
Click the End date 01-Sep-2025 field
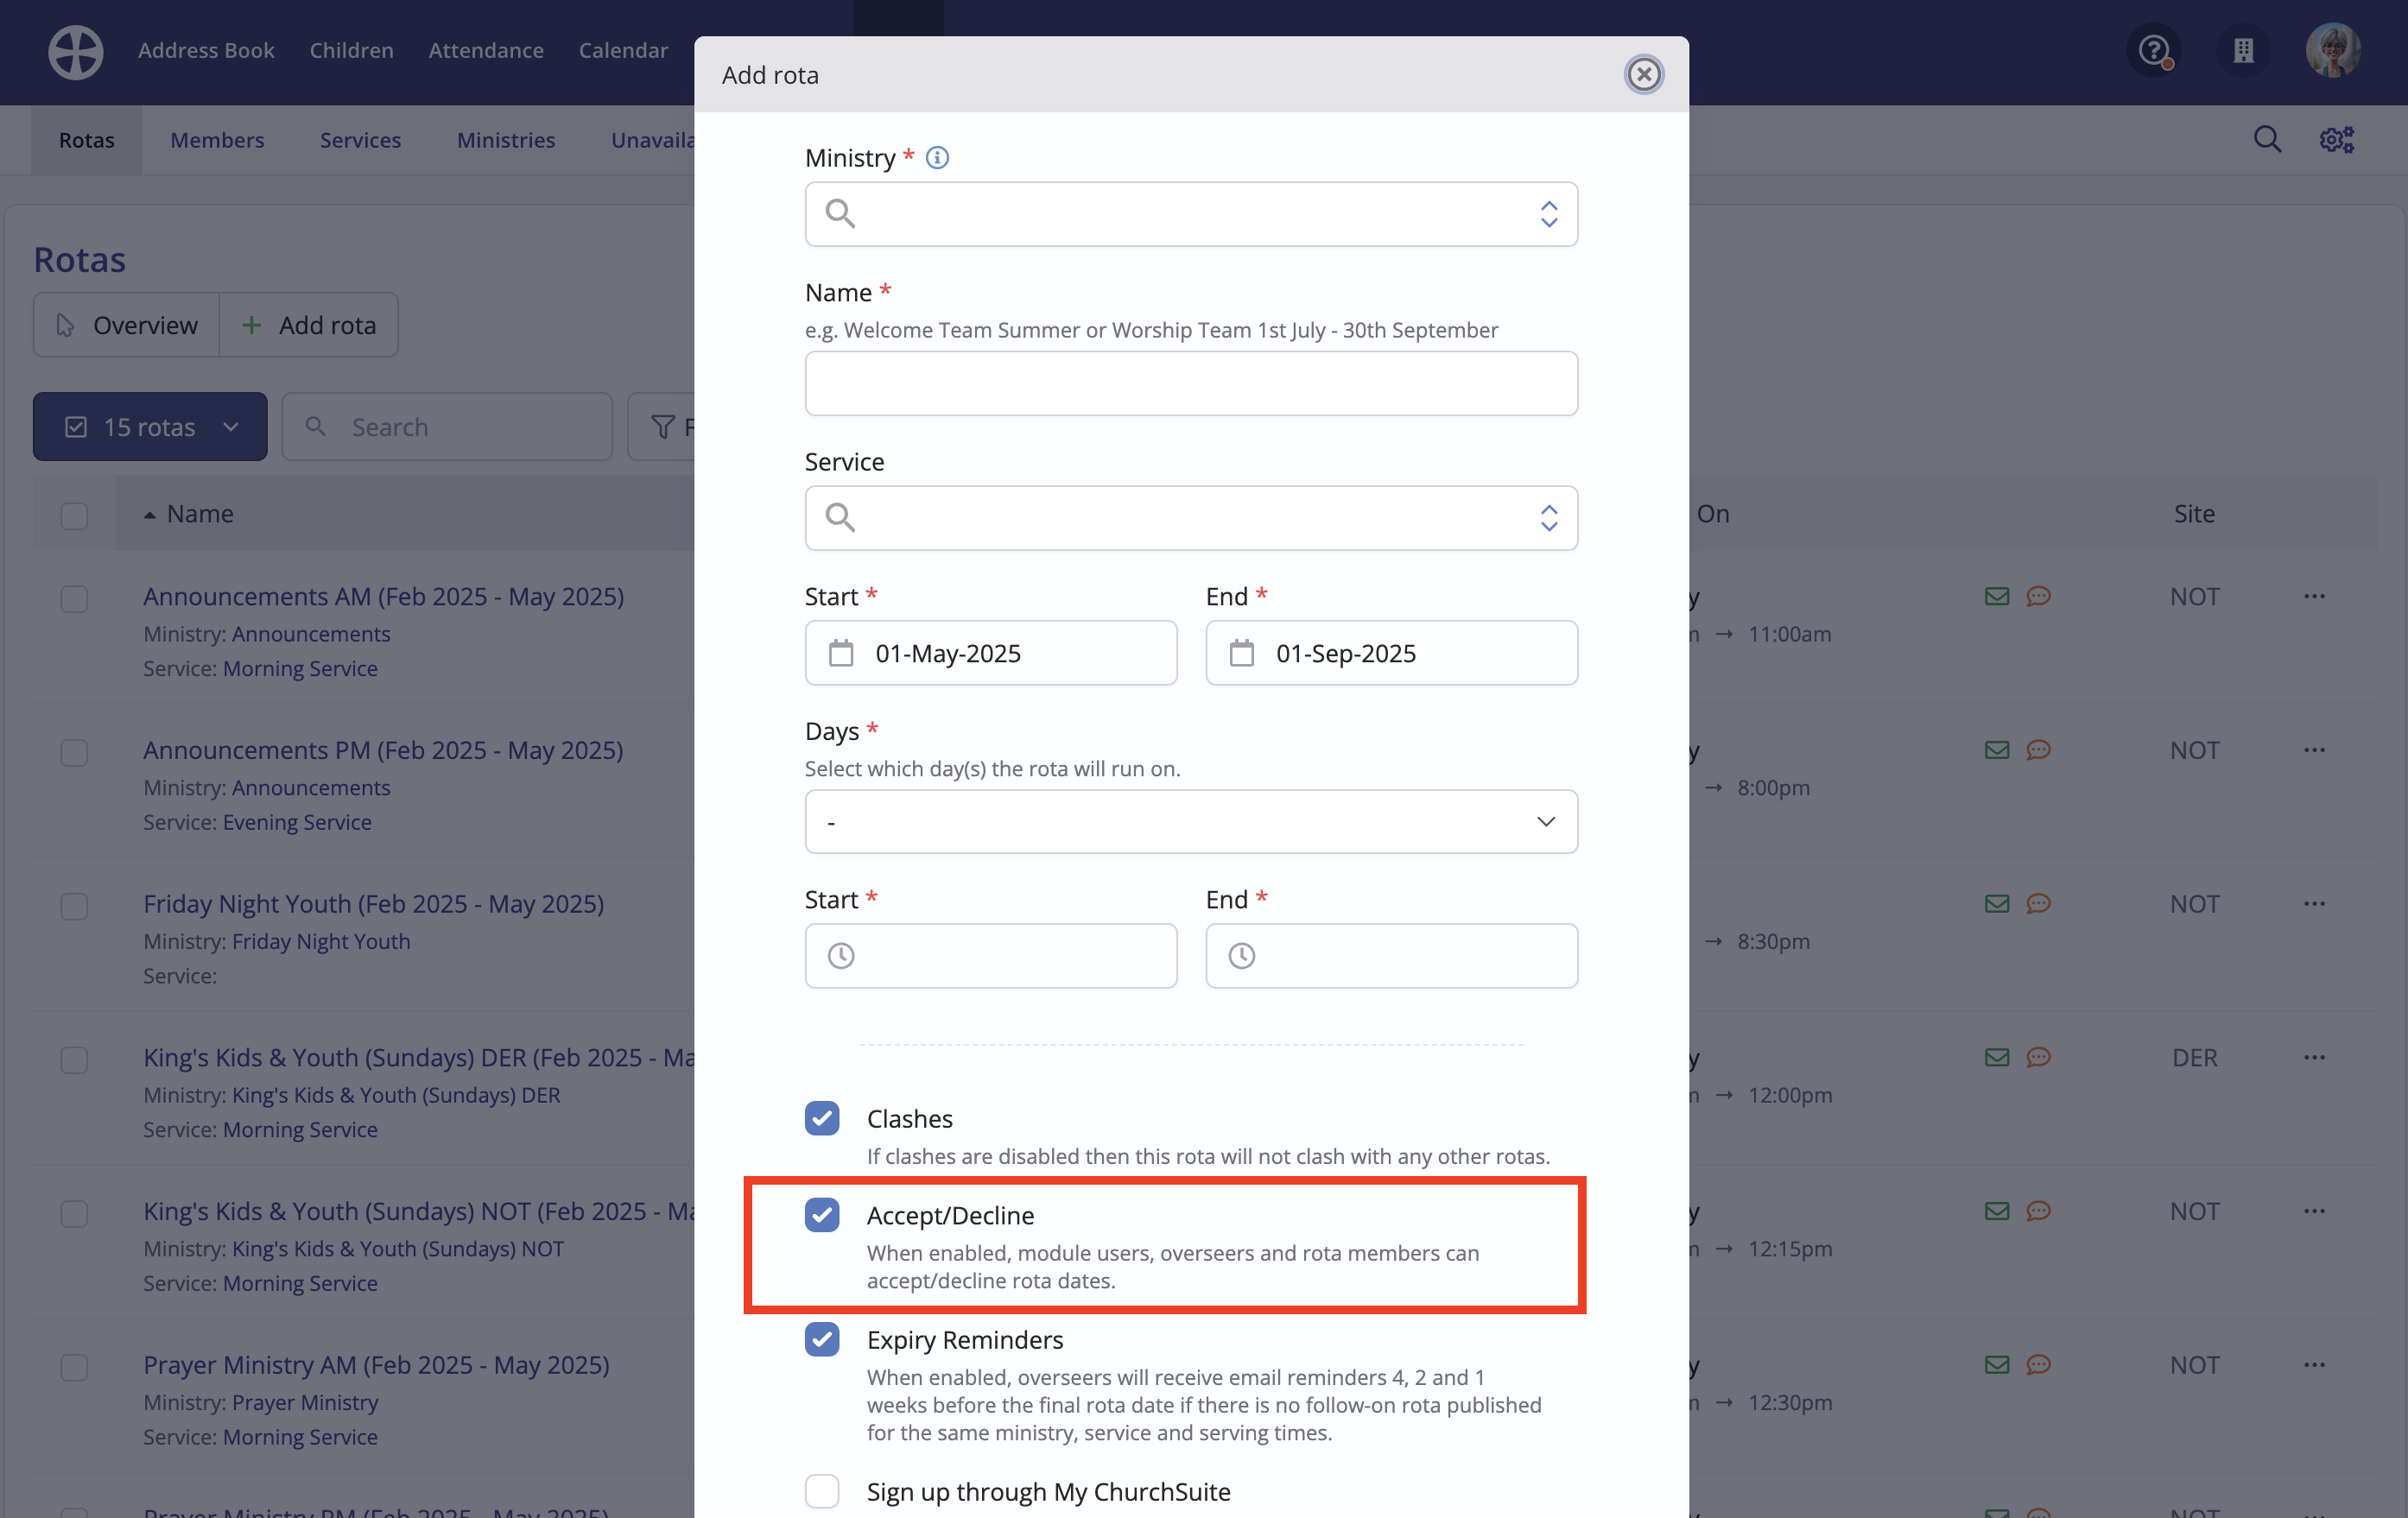(1391, 653)
